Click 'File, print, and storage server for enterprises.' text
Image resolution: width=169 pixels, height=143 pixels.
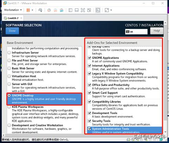click(39, 64)
